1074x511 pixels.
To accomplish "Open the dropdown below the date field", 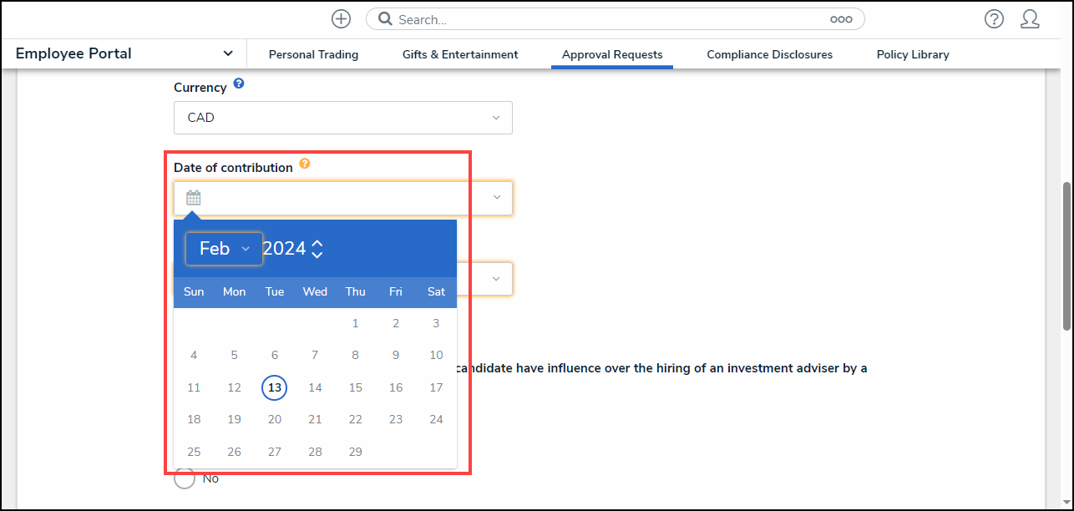I will tap(496, 279).
